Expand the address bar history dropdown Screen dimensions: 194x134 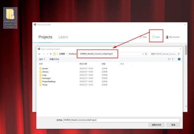(x=143, y=54)
